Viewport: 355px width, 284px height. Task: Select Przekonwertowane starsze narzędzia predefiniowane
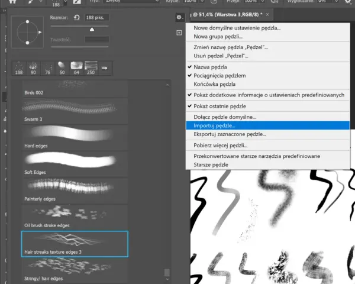[268, 156]
